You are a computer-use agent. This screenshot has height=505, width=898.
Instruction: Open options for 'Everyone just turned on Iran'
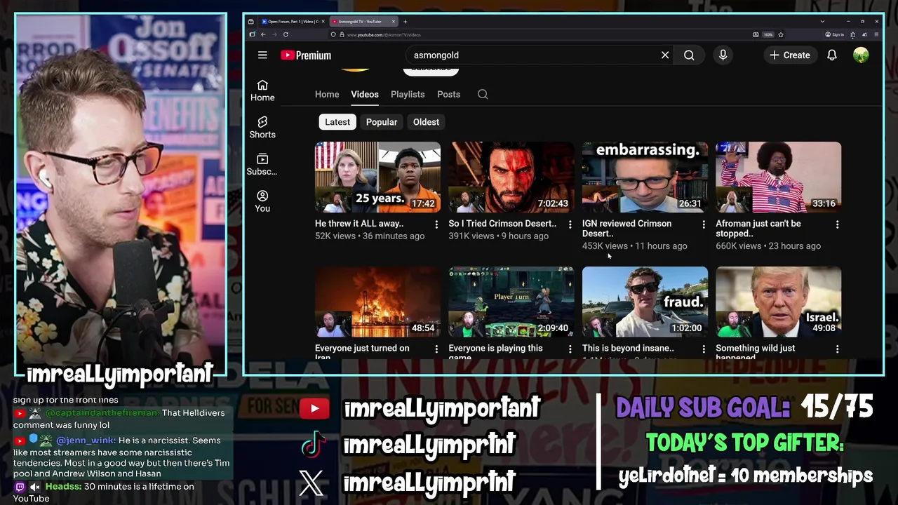[436, 349]
